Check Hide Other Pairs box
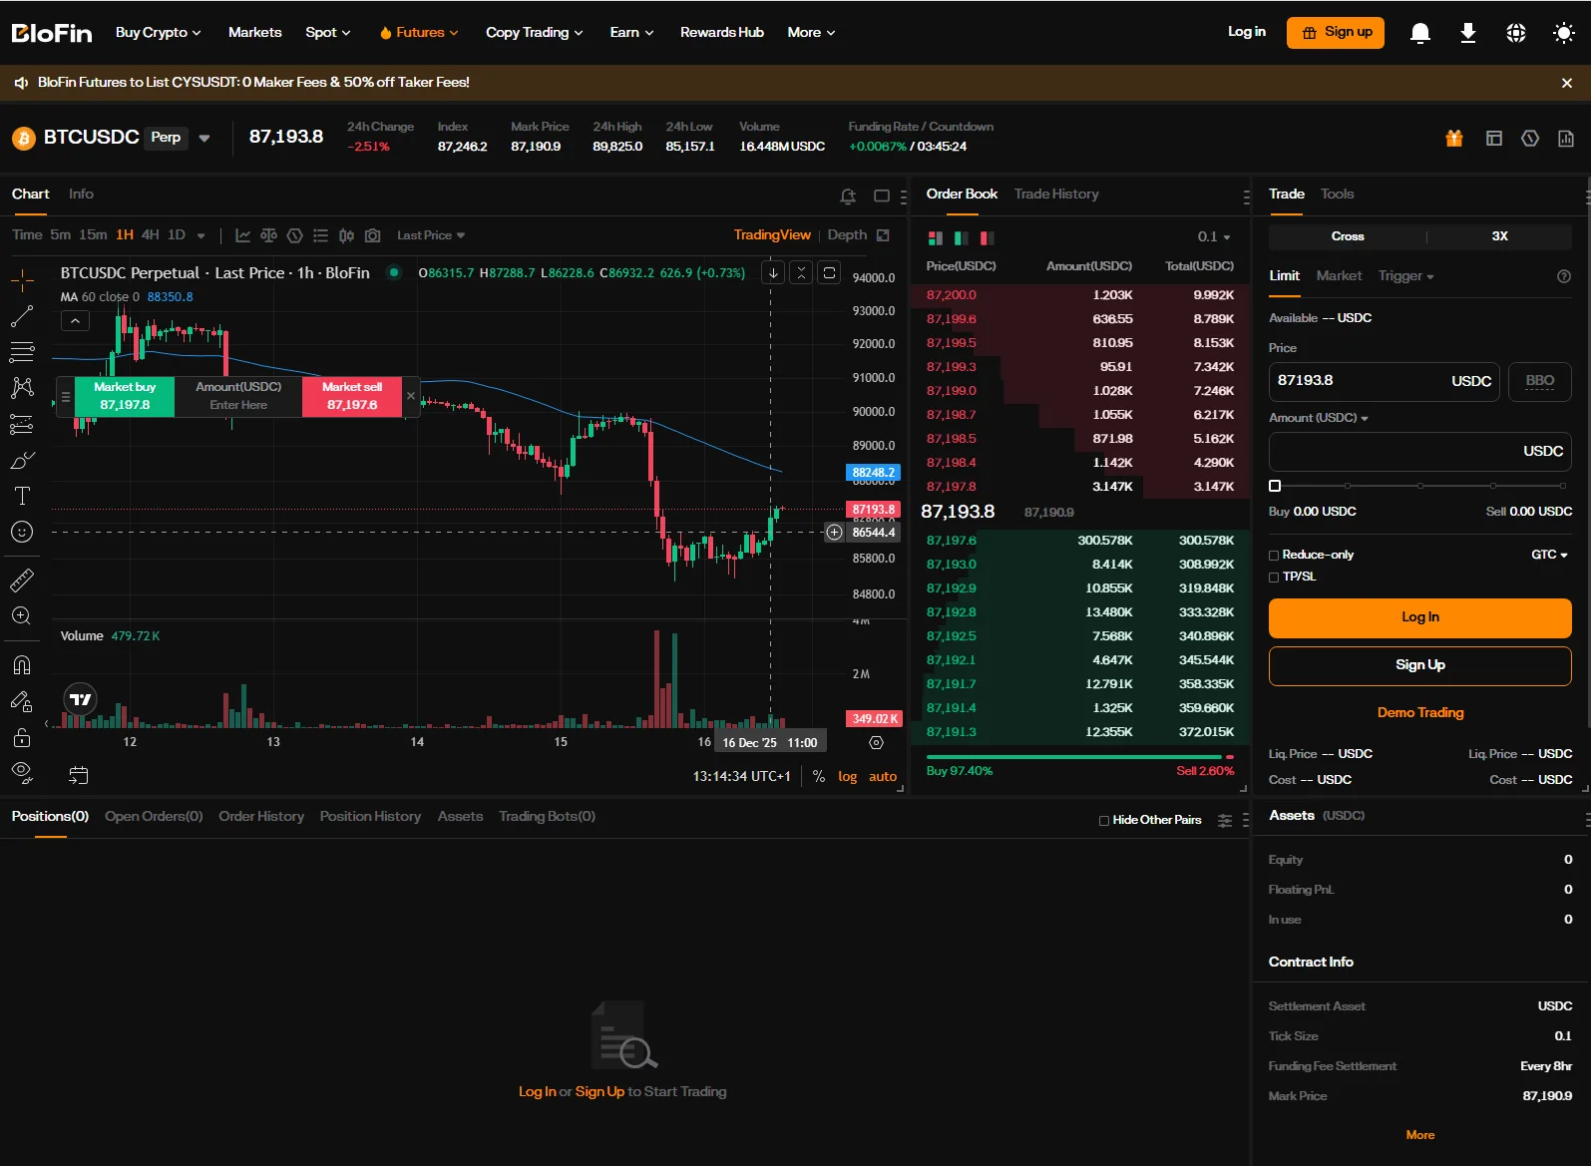Screen dimensions: 1591x1166 1104,821
